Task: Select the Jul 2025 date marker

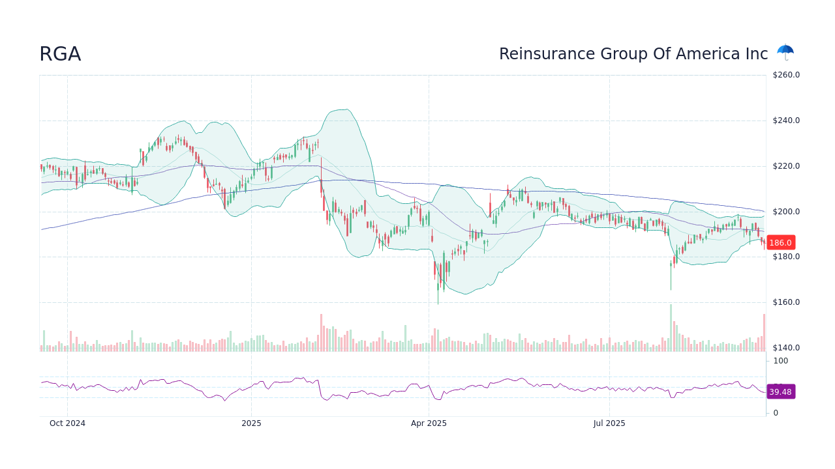Action: (x=609, y=423)
